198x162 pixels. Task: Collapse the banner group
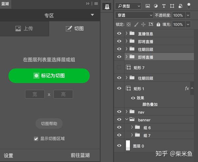click(x=126, y=119)
